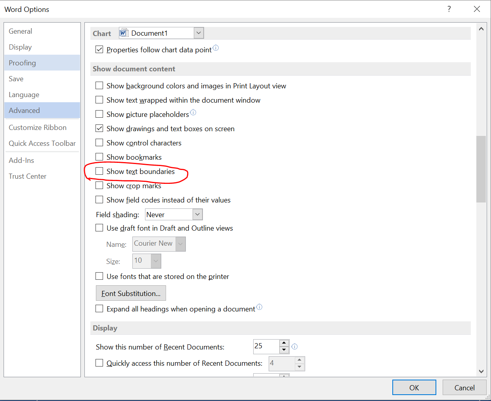This screenshot has width=491, height=401.
Task: Select the Display category in sidebar
Action: pyautogui.click(x=42, y=47)
